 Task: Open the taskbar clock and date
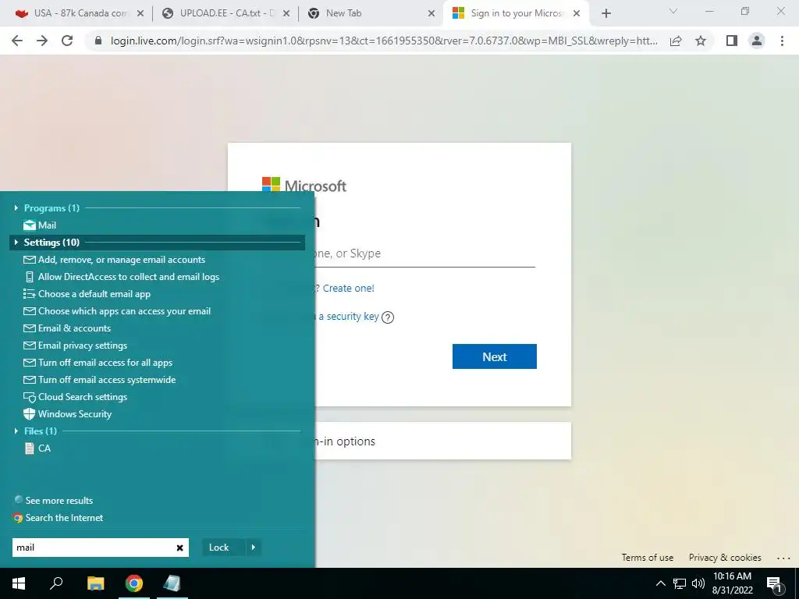pyautogui.click(x=732, y=583)
